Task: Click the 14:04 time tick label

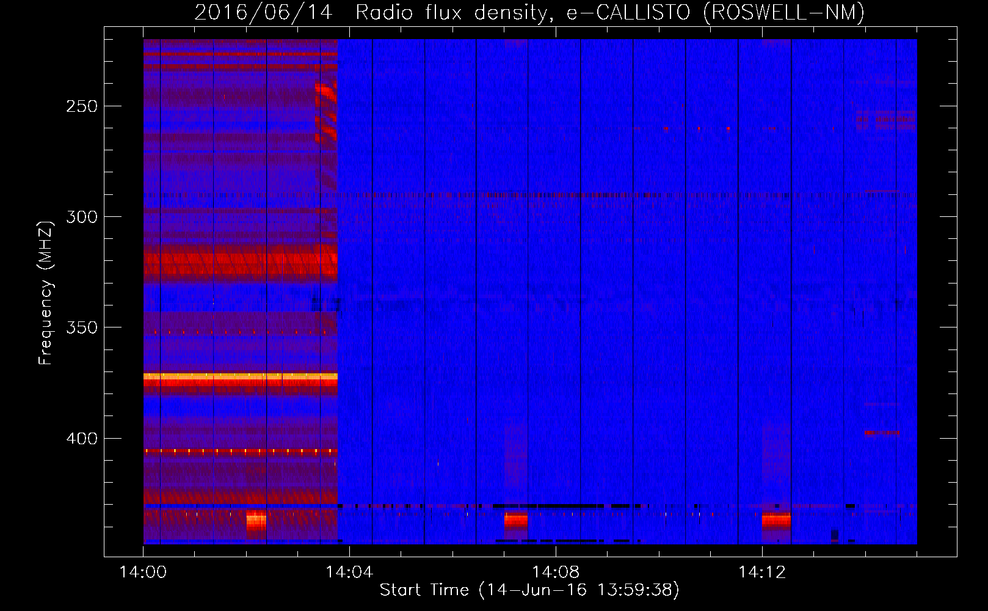Action: tap(349, 573)
